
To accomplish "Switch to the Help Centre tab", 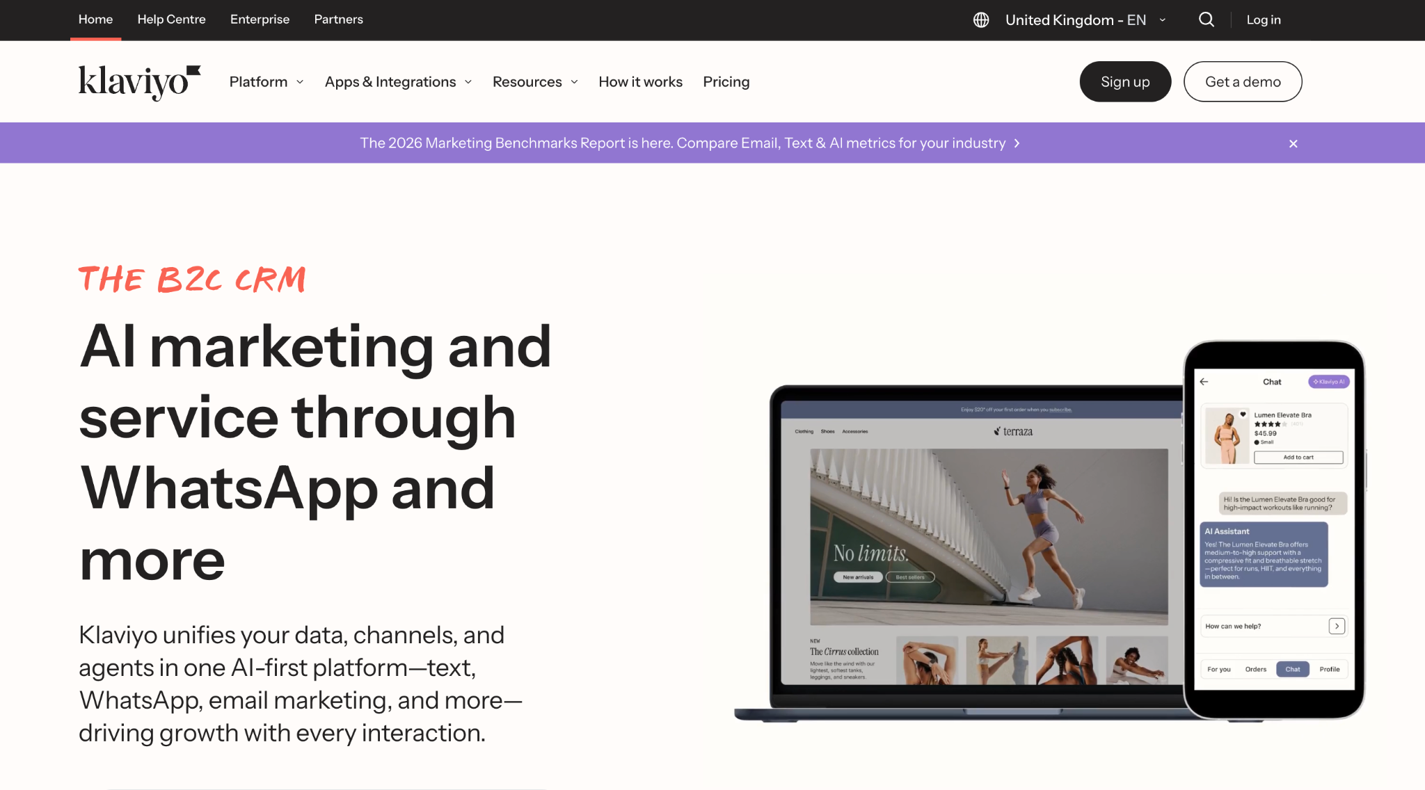I will (171, 19).
